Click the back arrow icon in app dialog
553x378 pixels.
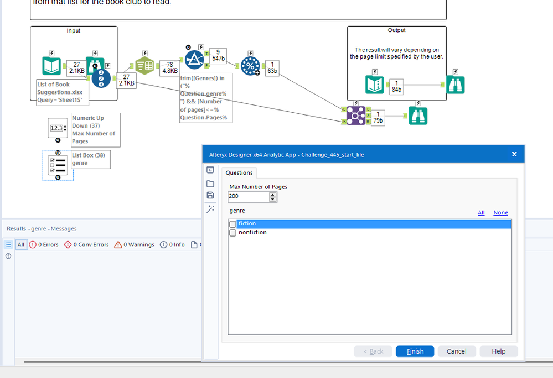coord(210,170)
